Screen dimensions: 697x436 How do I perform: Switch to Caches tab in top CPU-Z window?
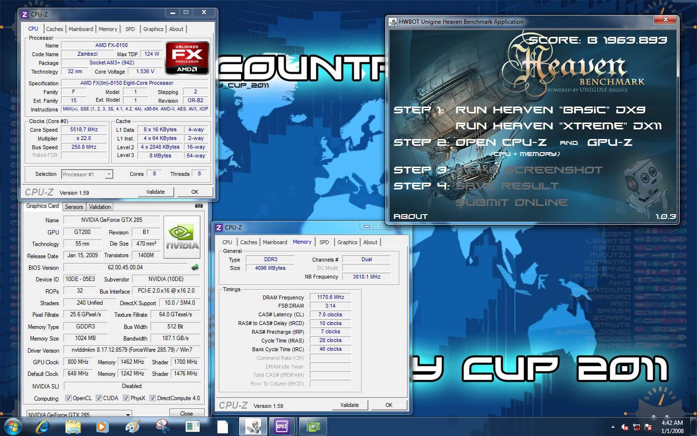[x=55, y=29]
